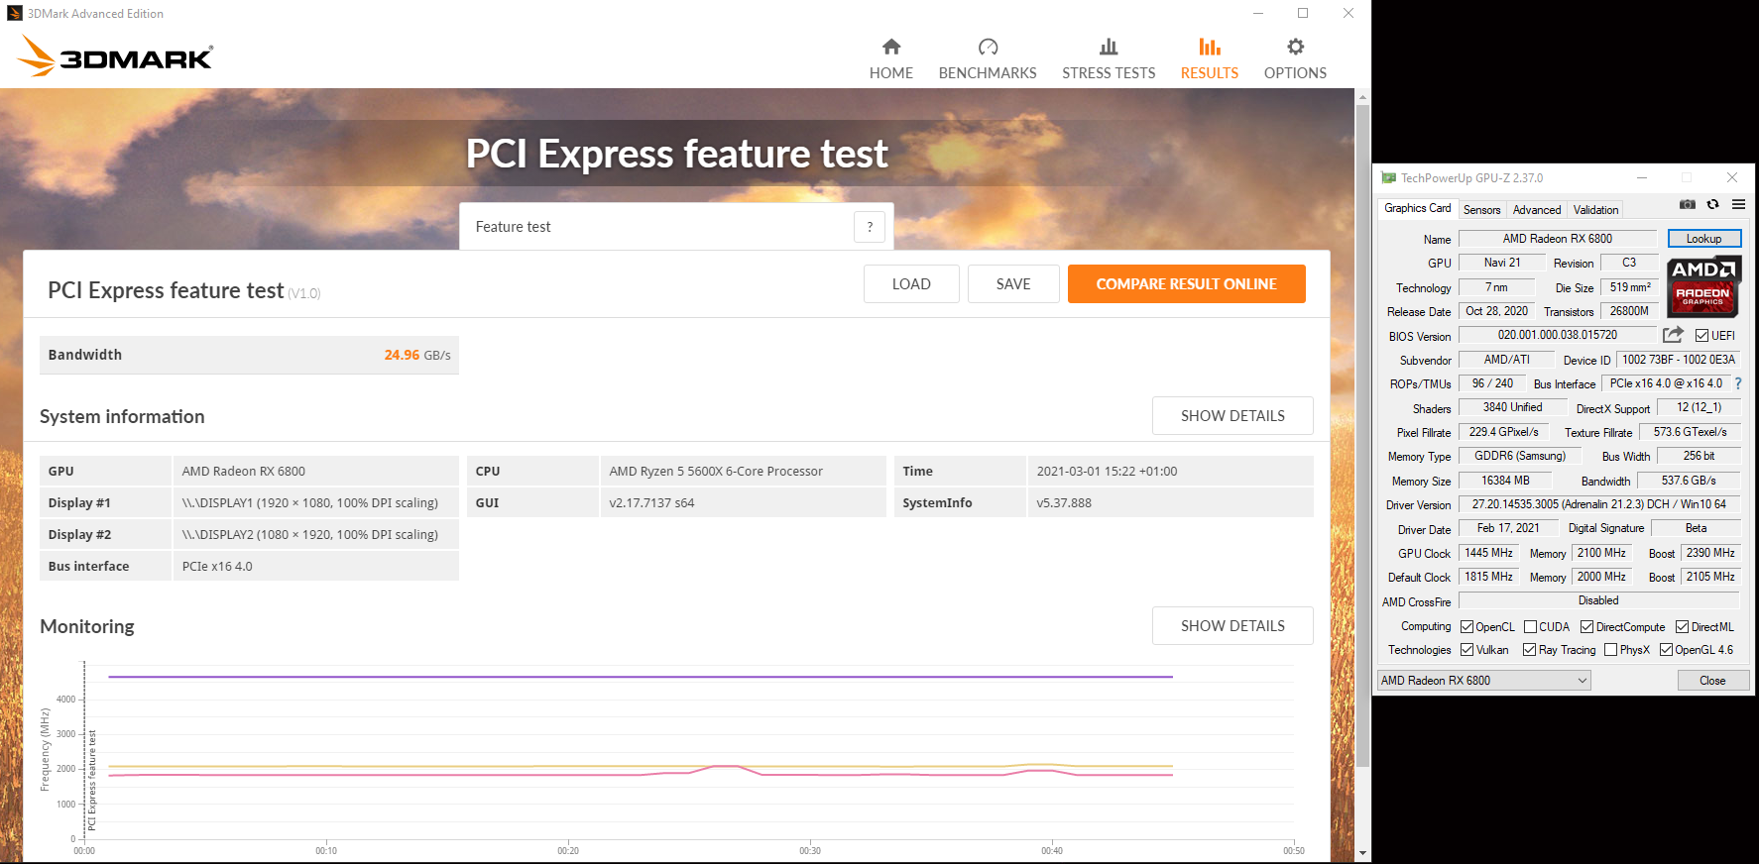Click the Driver Version field in GPU-Z

(1598, 504)
